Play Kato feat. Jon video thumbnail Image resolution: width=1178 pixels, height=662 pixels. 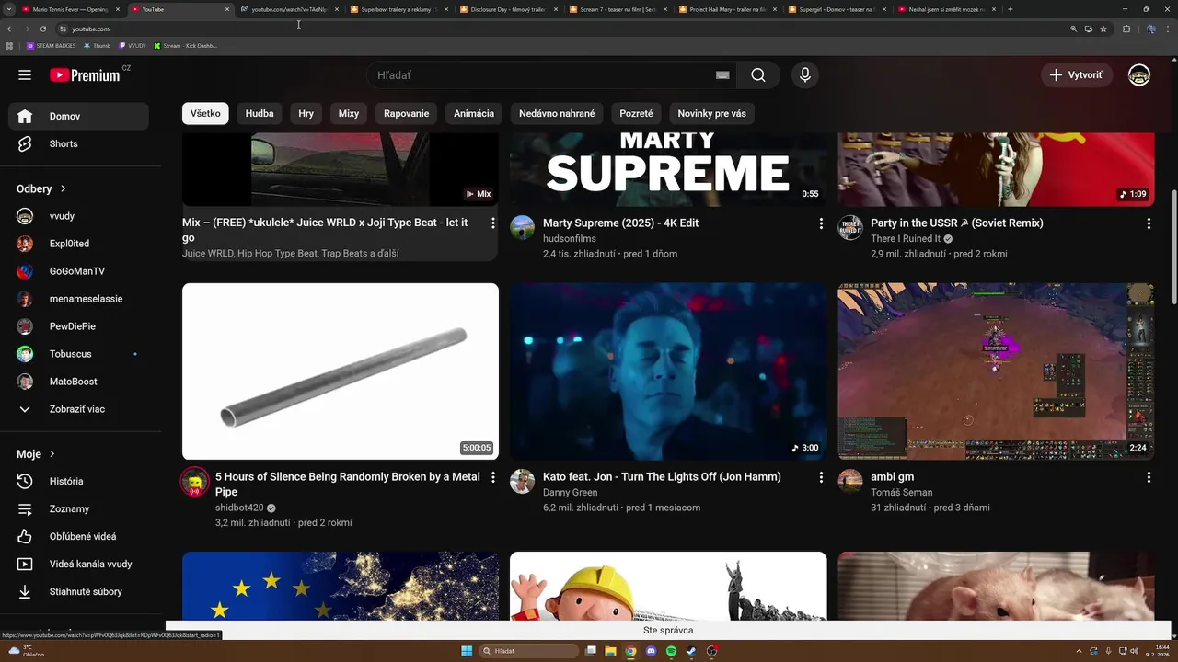click(668, 371)
